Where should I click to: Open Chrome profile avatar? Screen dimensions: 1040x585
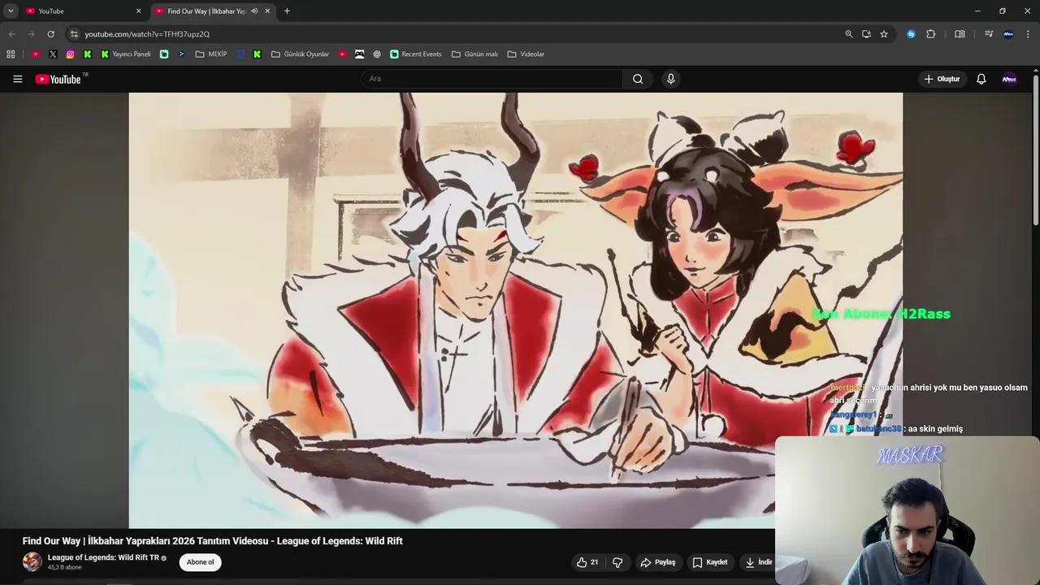(1008, 34)
